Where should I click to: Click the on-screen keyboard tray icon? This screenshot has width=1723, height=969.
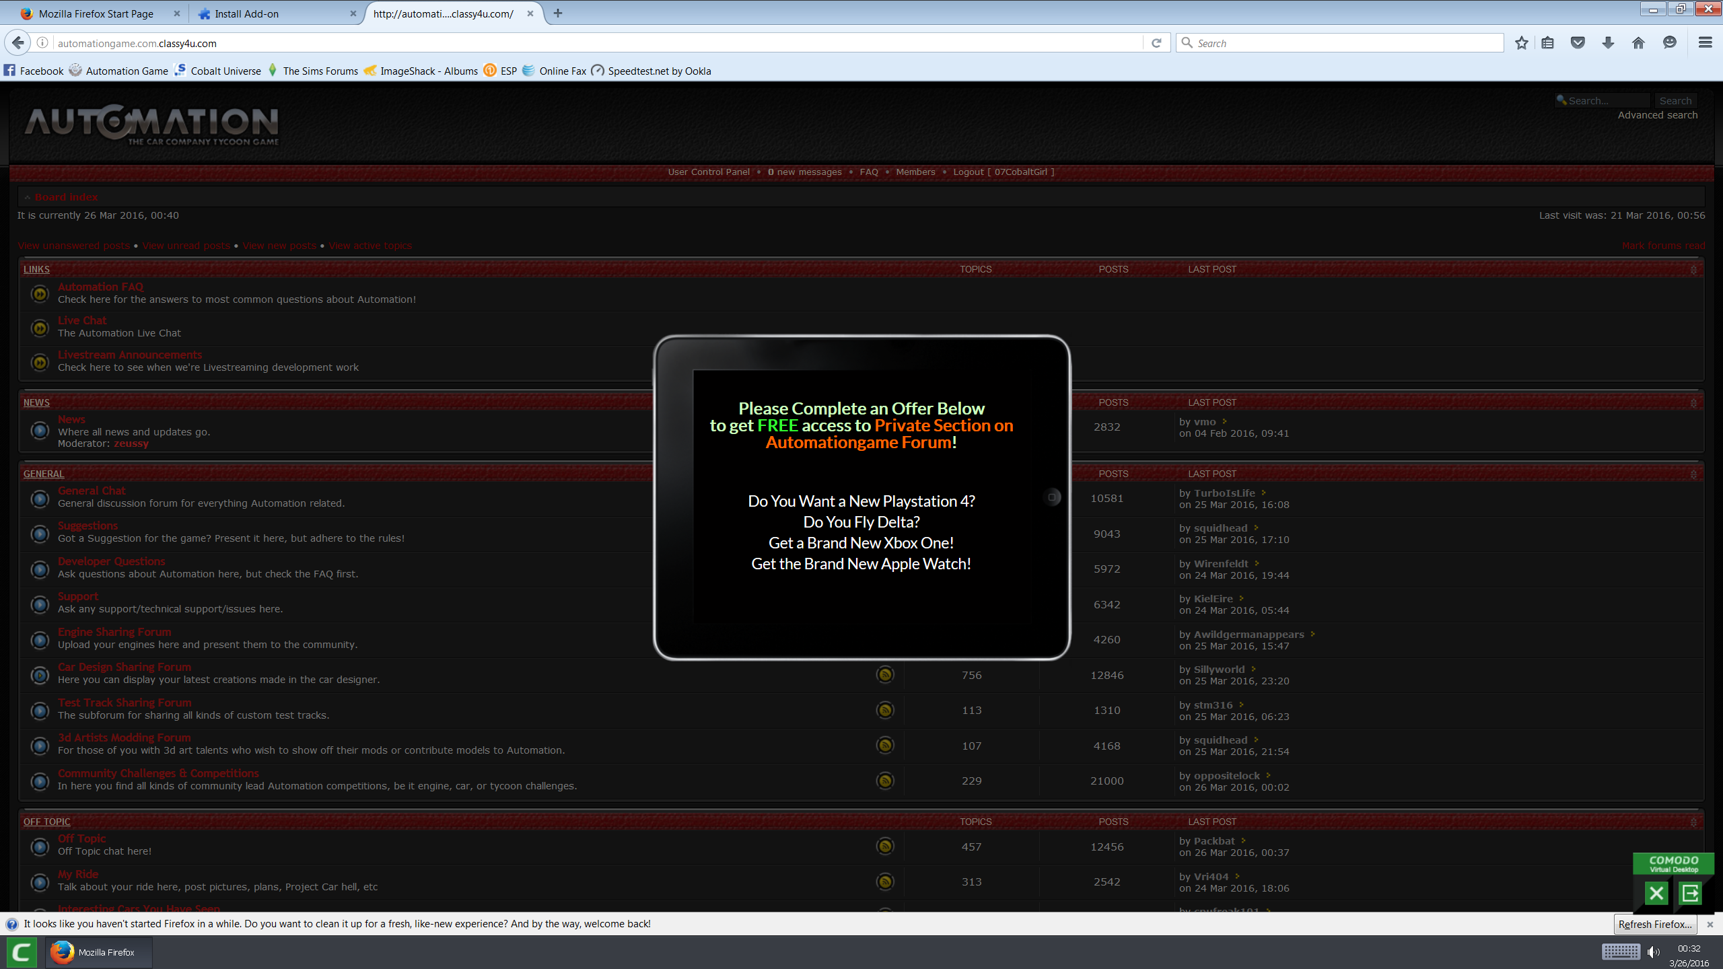coord(1621,952)
